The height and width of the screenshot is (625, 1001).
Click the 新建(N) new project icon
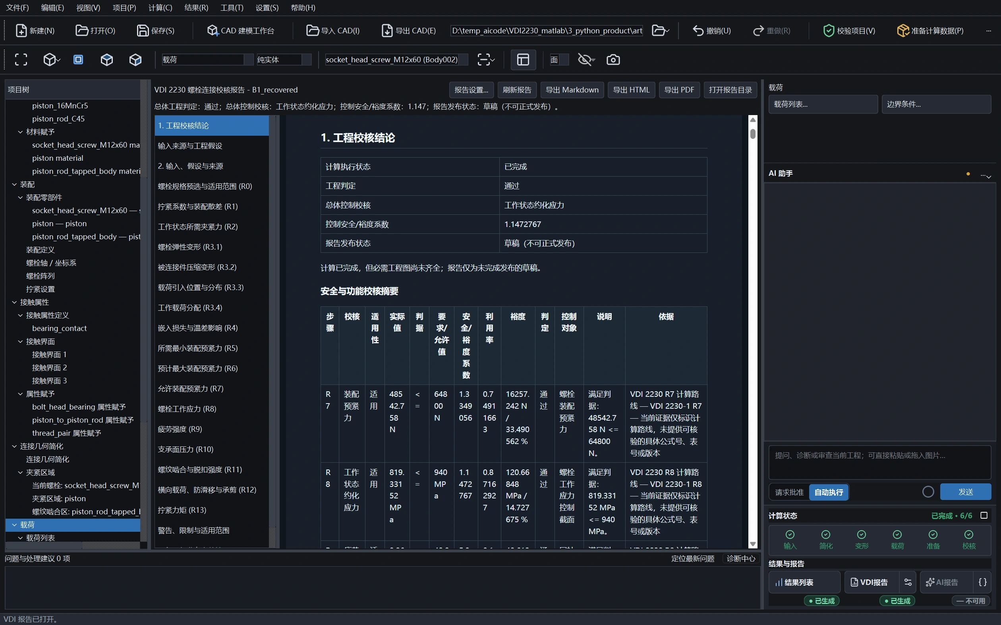click(21, 31)
